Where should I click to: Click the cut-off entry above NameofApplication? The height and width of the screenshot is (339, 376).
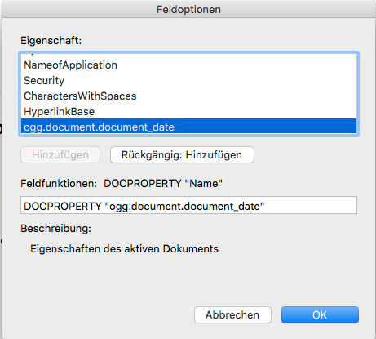pyautogui.click(x=188, y=55)
